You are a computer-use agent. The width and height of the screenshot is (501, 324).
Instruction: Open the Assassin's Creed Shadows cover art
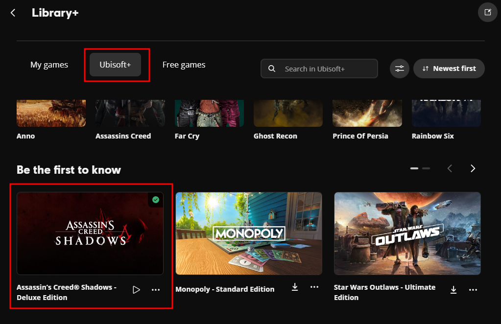[x=90, y=233]
